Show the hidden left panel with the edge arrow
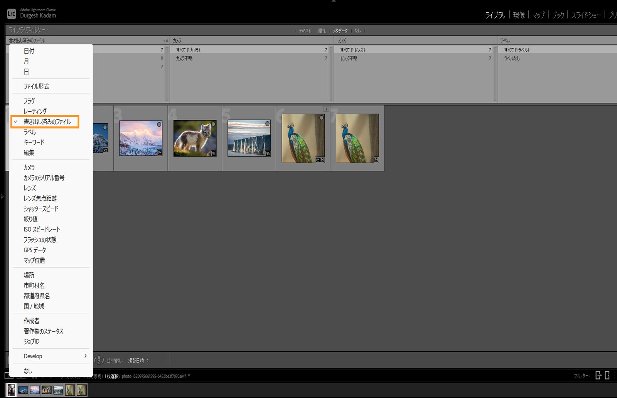The image size is (617, 398). tap(2, 197)
